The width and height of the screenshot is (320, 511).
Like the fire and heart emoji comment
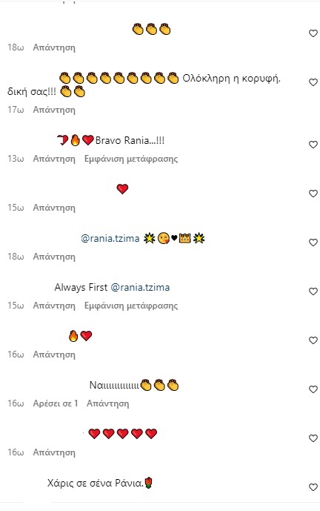coord(313,340)
